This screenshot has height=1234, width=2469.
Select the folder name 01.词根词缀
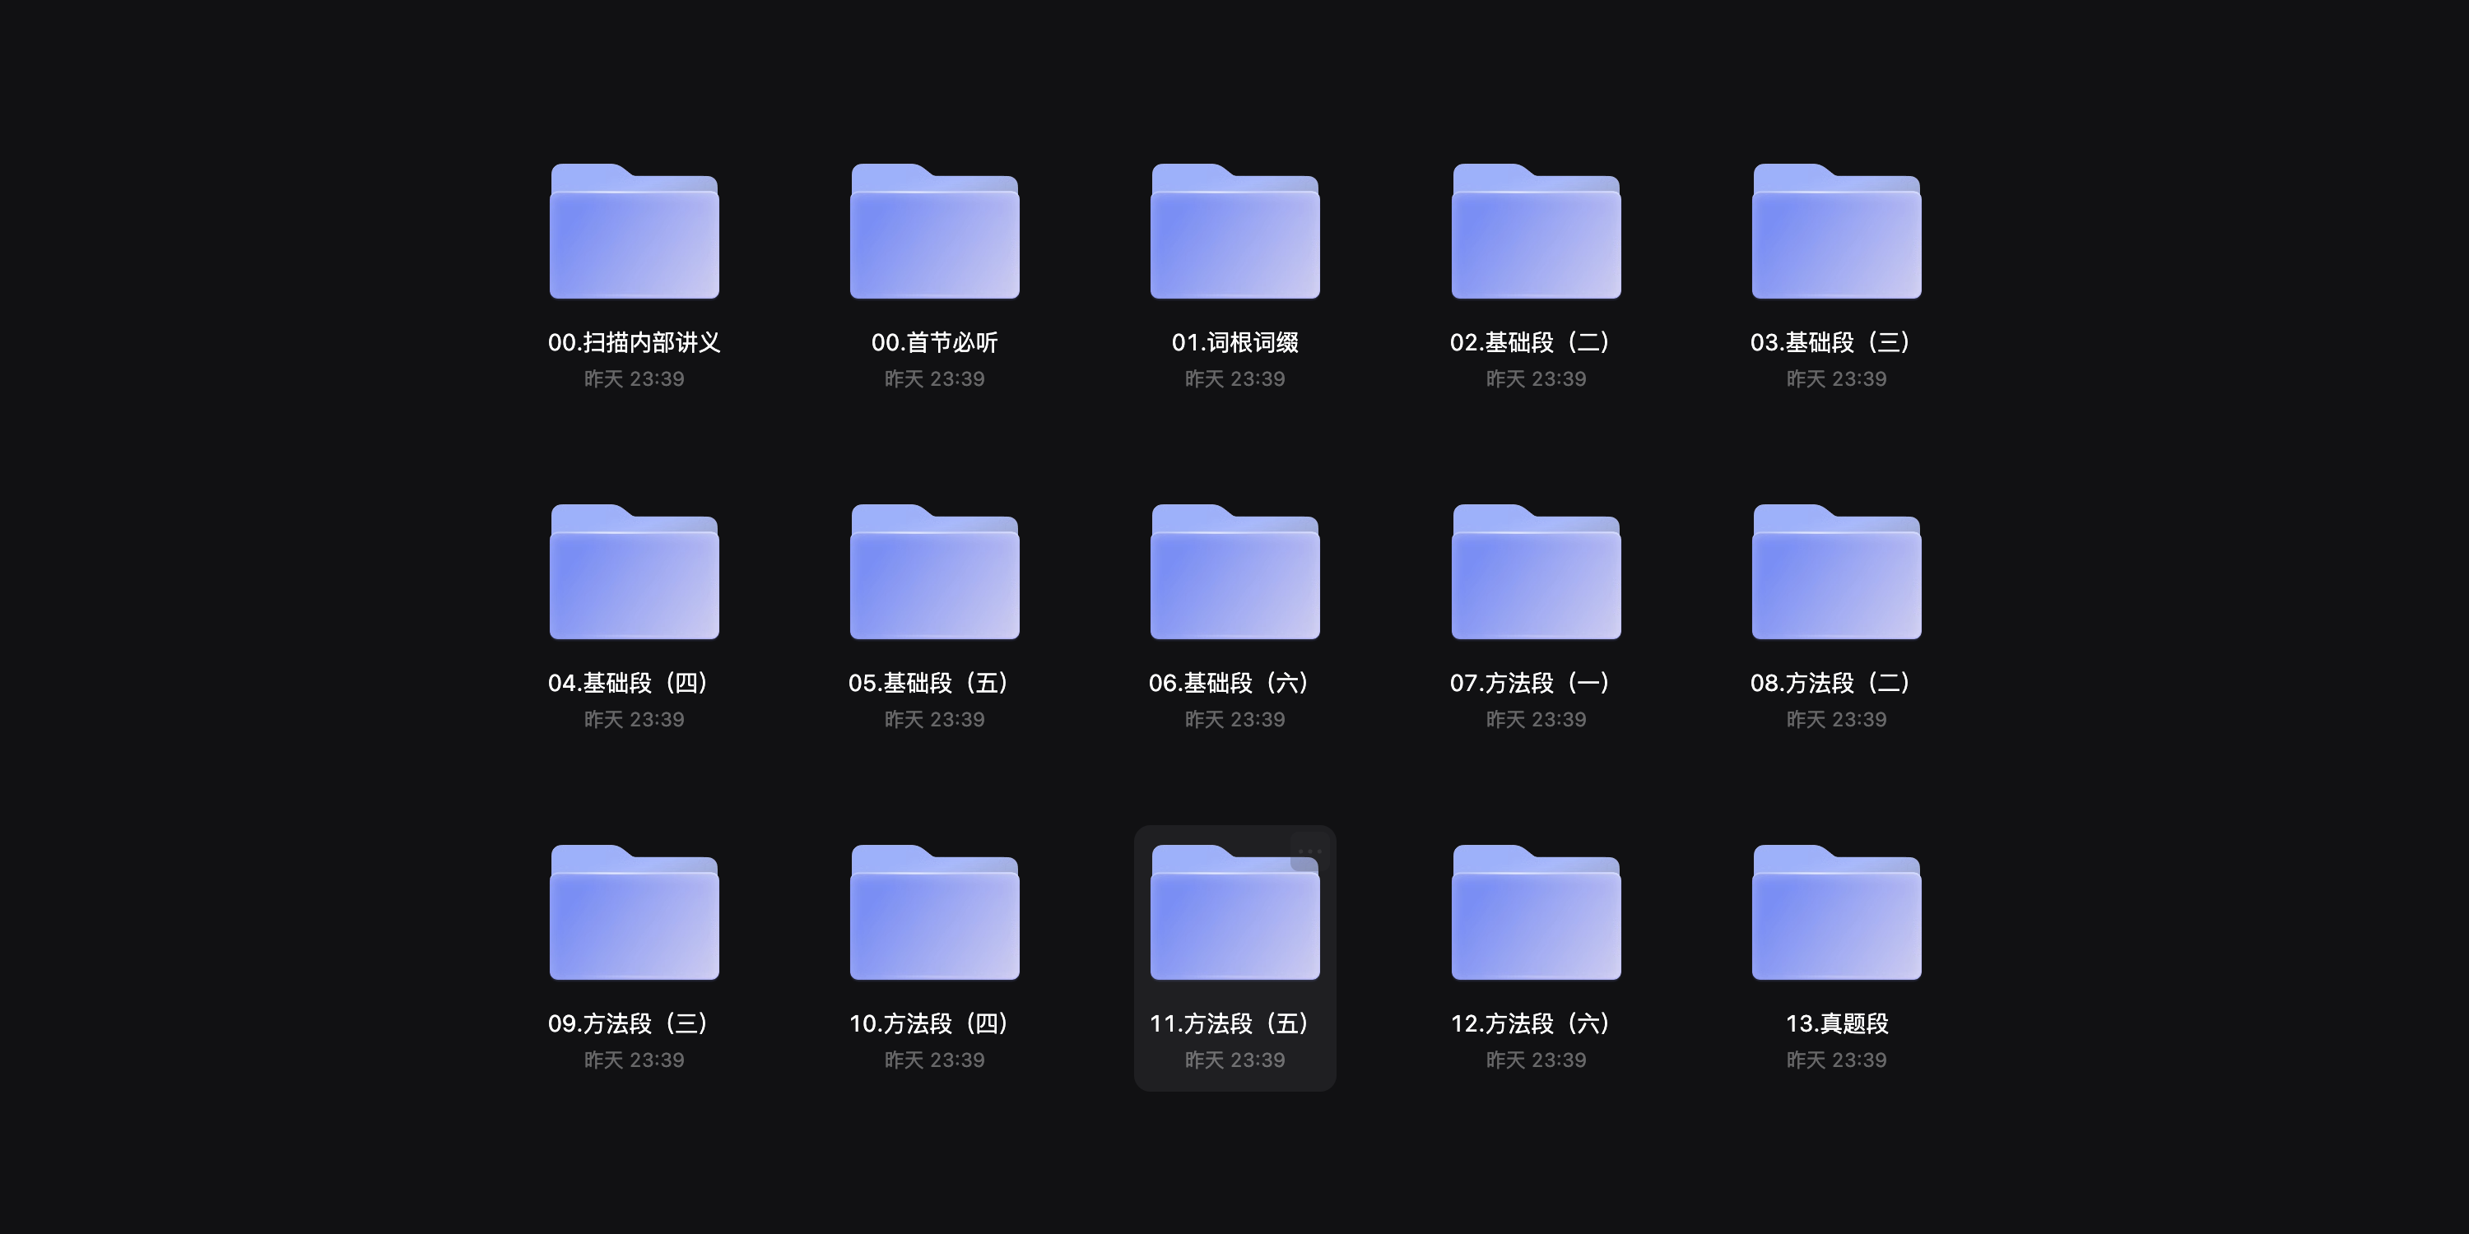pyautogui.click(x=1234, y=342)
